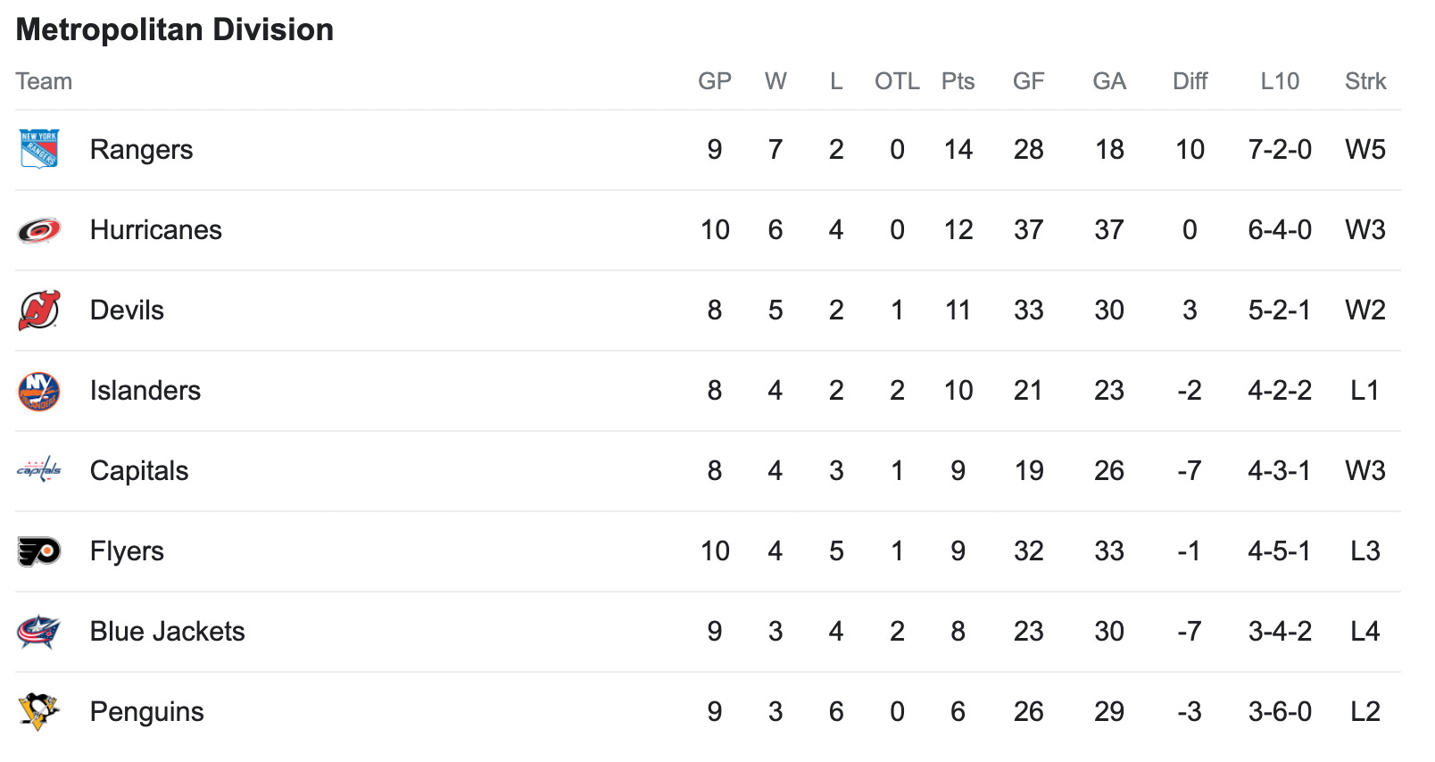This screenshot has width=1435, height=762.
Task: Click the GP column header
Action: point(715,81)
